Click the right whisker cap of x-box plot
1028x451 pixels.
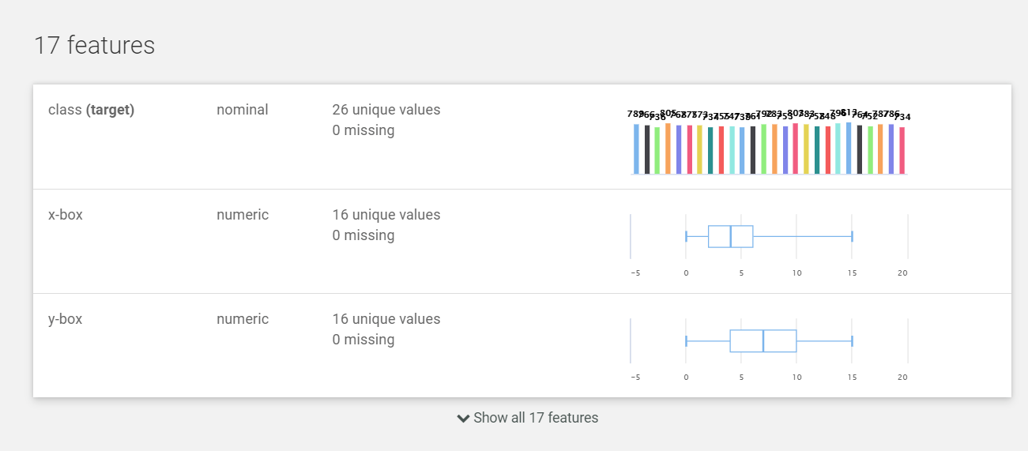click(852, 236)
